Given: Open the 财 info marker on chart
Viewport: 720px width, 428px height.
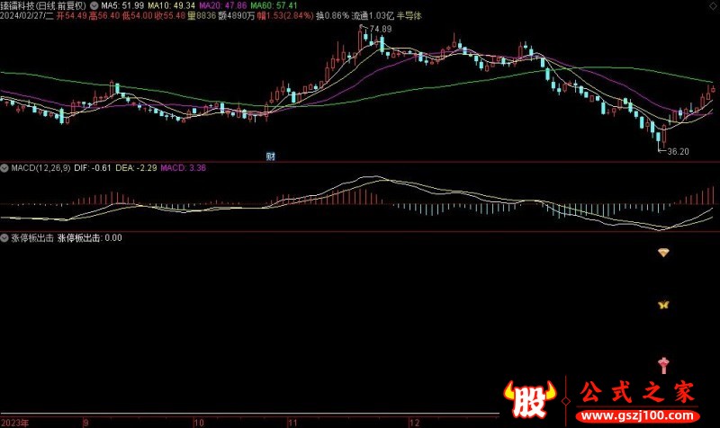Looking at the screenshot, I should [271, 156].
